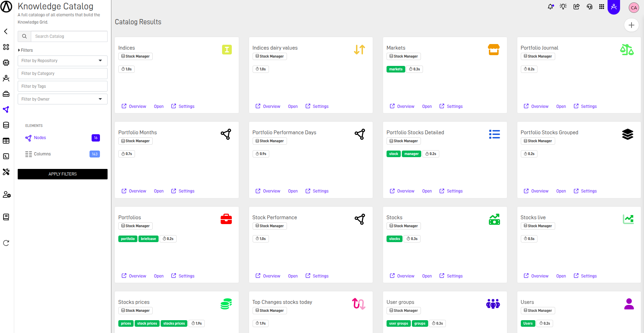Open the tools wrench sidebar icon
Image resolution: width=644 pixels, height=333 pixels.
point(6,172)
